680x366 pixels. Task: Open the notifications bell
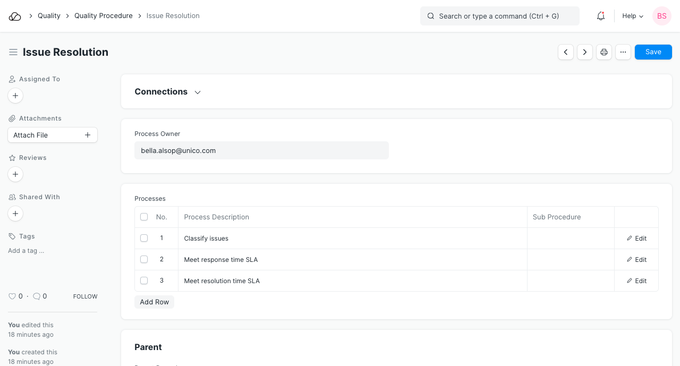tap(601, 16)
